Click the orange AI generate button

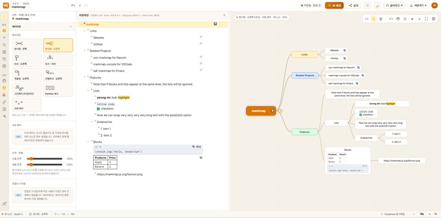pyautogui.click(x=334, y=5)
